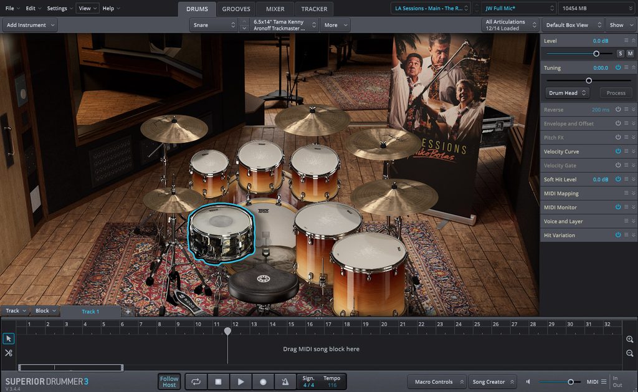Image resolution: width=638 pixels, height=392 pixels.
Task: Open the Hit Variation menu icon
Action: 626,235
